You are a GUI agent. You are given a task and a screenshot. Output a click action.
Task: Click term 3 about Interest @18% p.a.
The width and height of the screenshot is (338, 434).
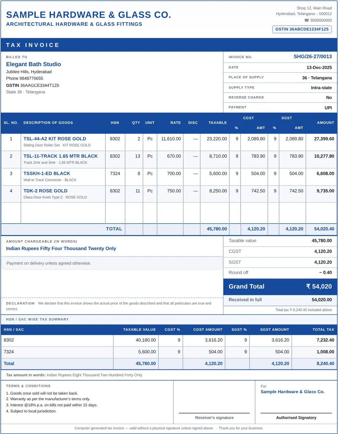coord(52,405)
